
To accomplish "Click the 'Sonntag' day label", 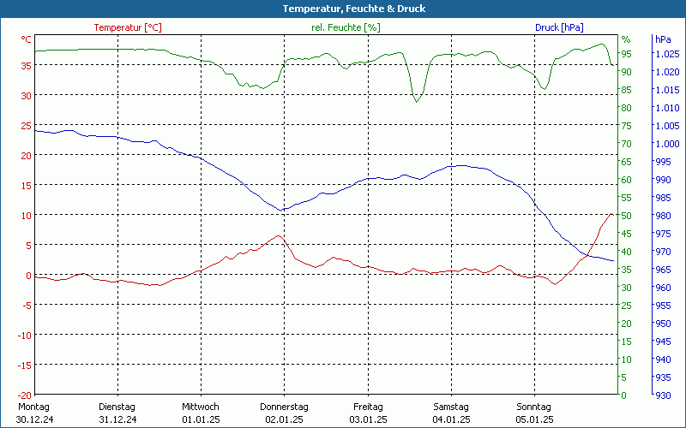I will tap(533, 407).
